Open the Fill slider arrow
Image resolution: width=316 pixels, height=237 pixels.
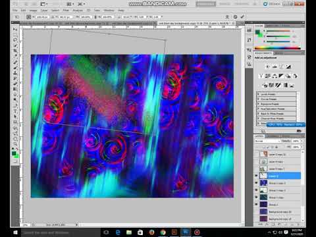point(302,147)
